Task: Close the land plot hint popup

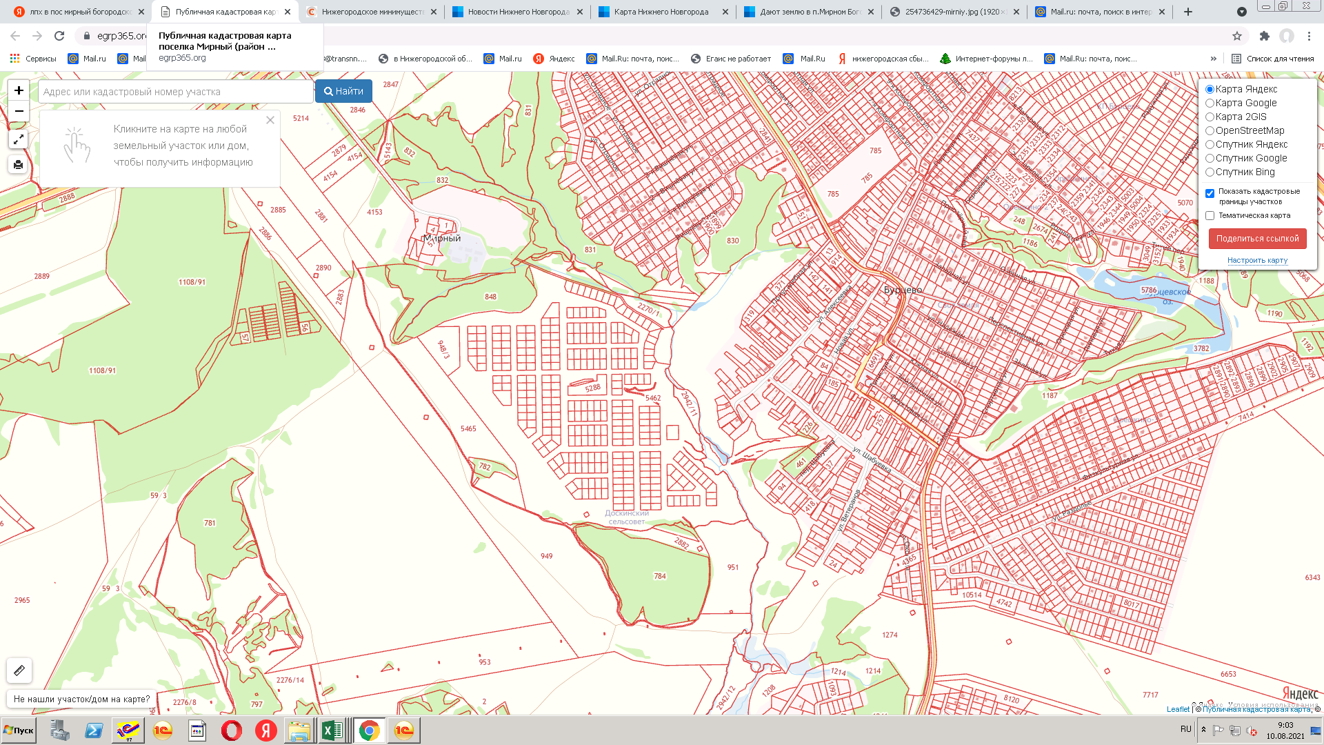Action: 270,120
